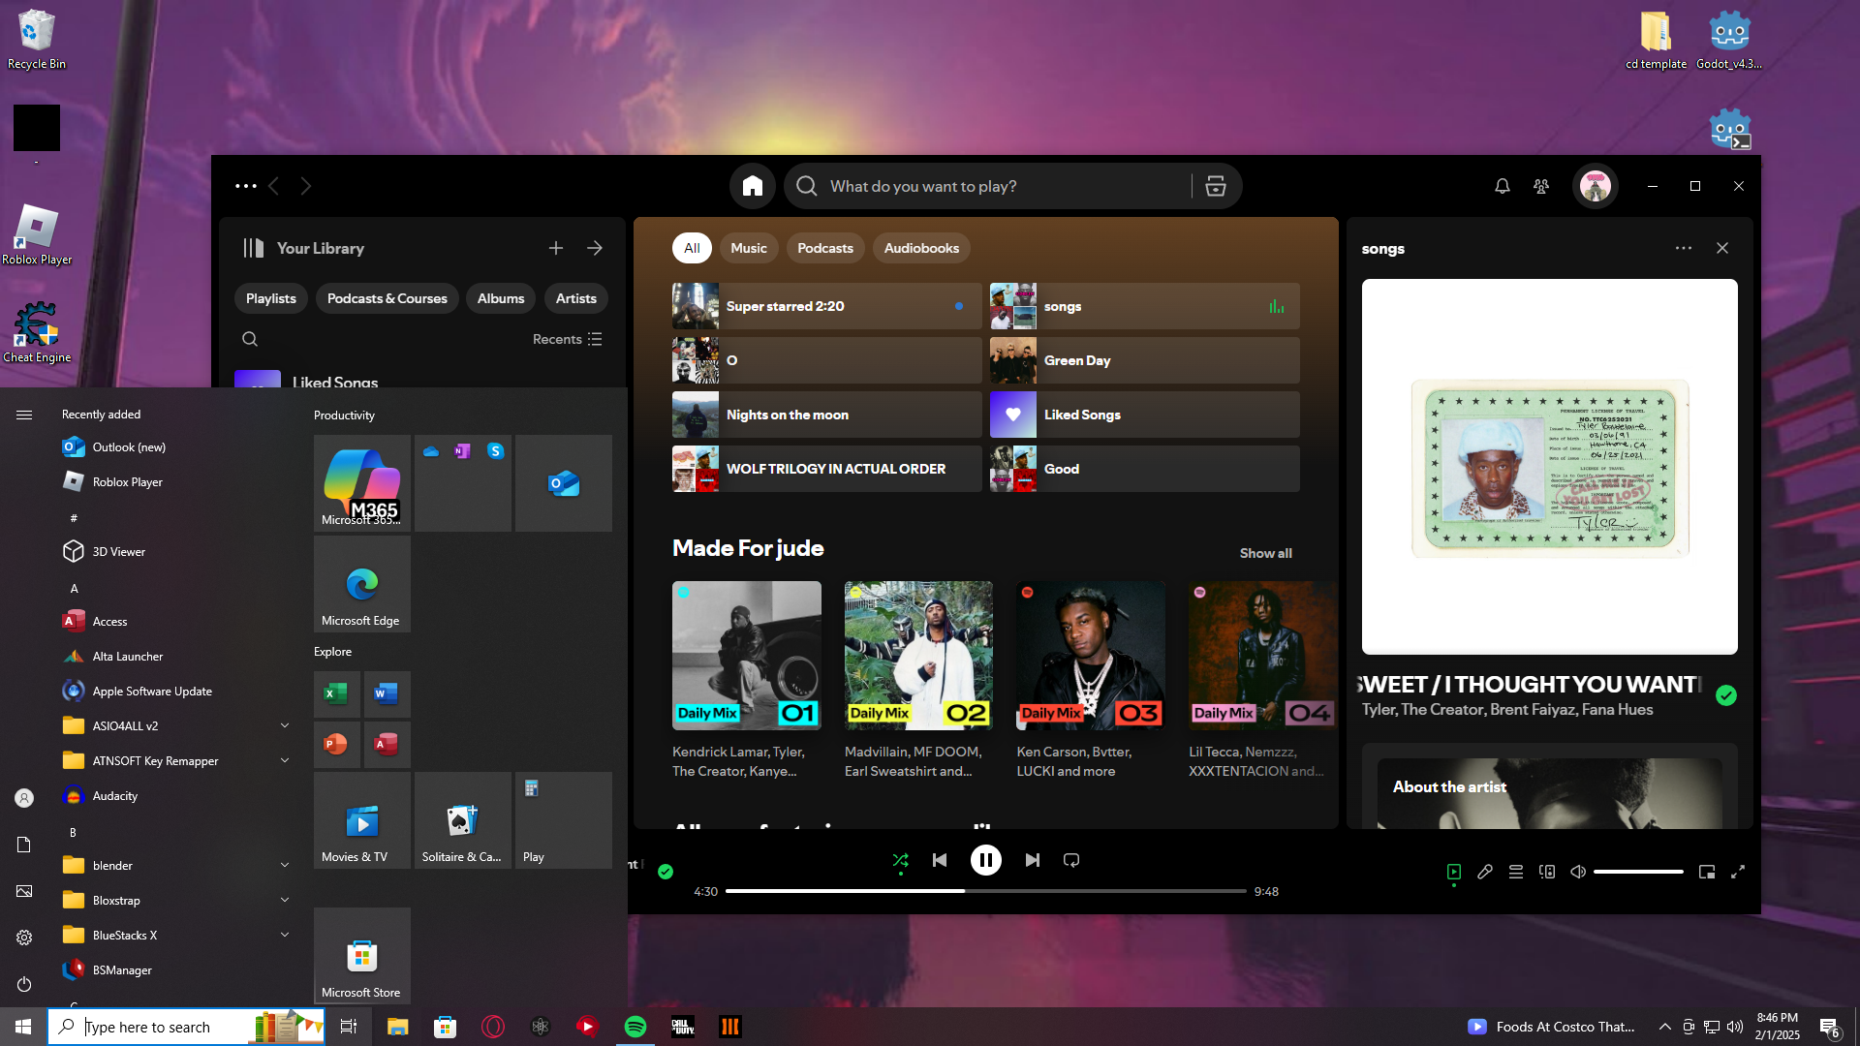Click Show all for Made For jude

tap(1265, 553)
